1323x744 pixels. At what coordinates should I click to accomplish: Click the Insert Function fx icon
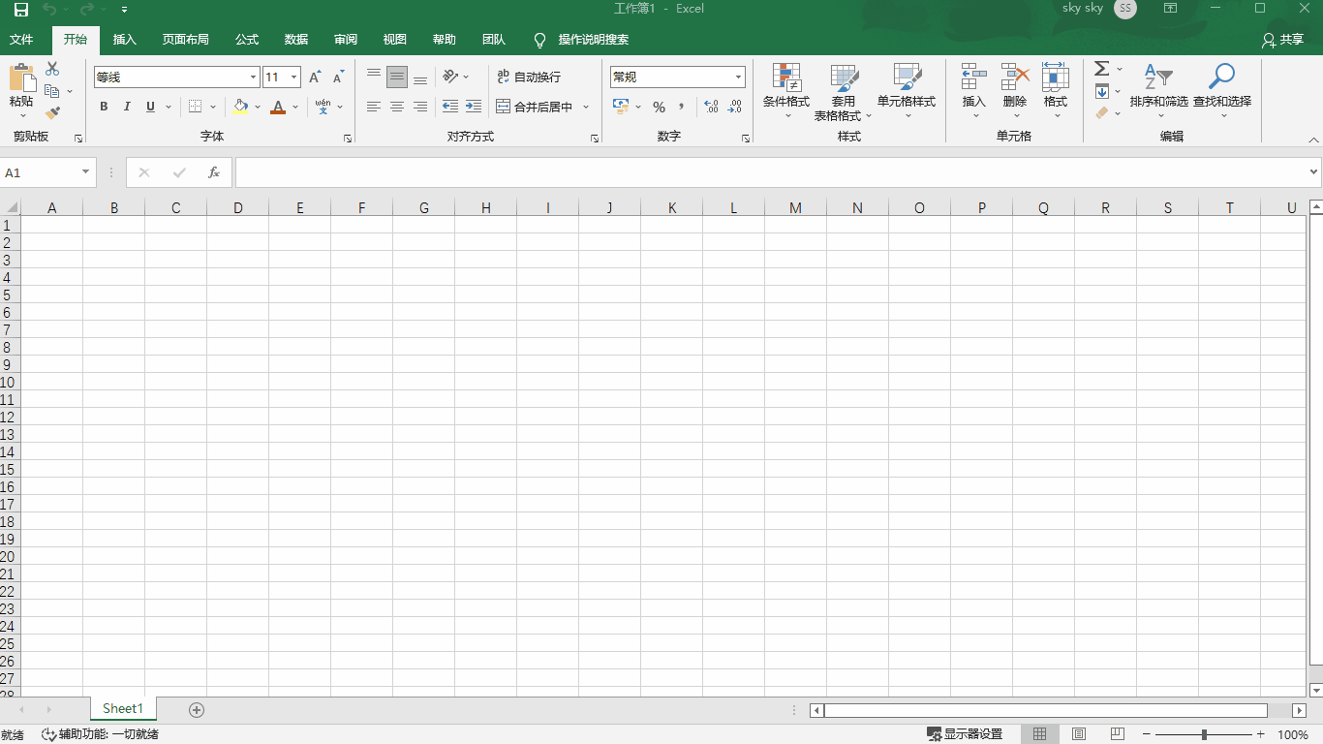(x=214, y=172)
